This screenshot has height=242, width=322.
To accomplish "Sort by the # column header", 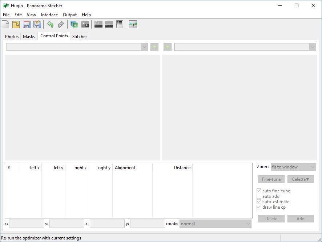I will pos(12,168).
